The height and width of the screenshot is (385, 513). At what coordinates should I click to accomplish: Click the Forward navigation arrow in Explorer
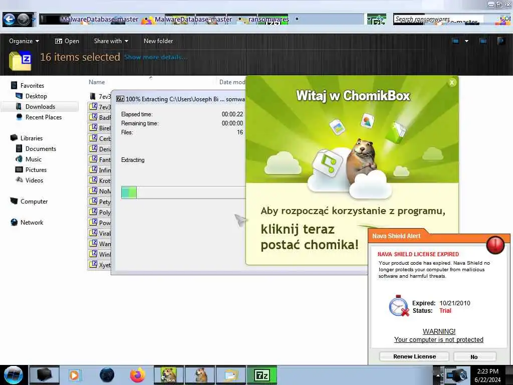23,20
